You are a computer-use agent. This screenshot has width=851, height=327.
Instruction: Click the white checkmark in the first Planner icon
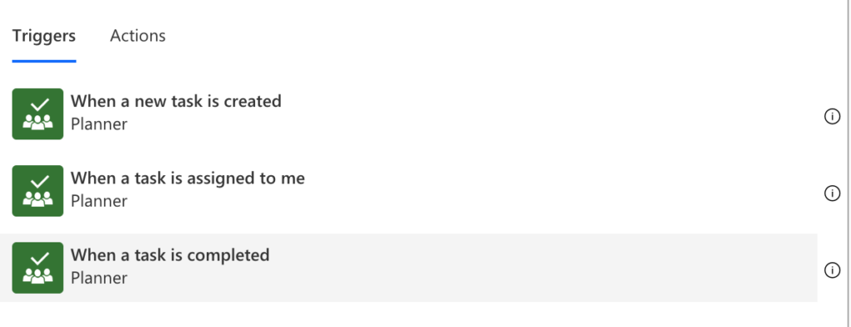click(40, 105)
